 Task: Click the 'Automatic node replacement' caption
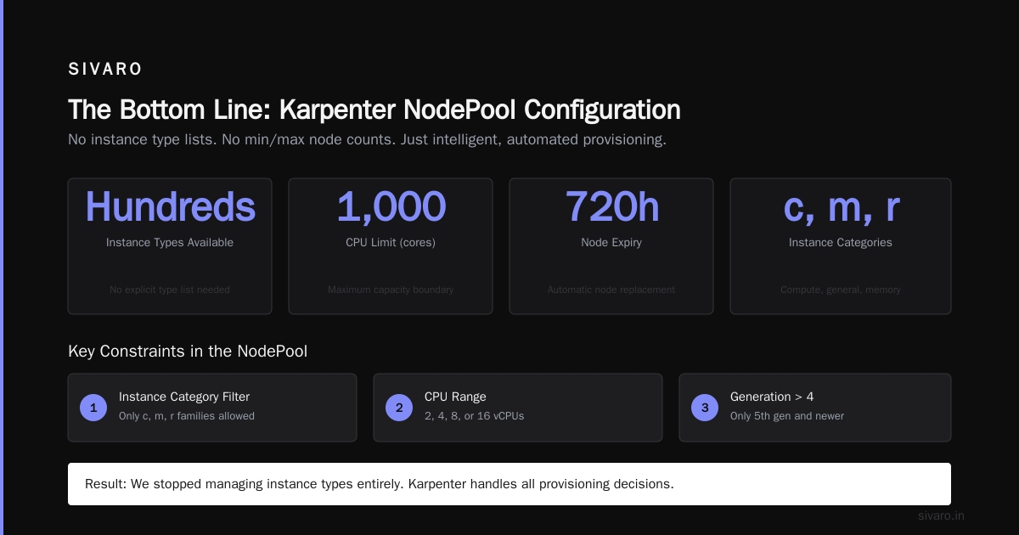(611, 290)
